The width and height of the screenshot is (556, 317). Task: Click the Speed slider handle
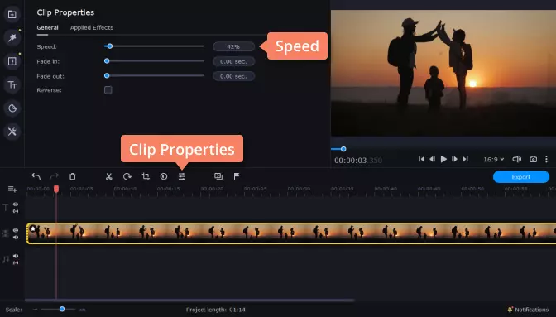pos(109,46)
